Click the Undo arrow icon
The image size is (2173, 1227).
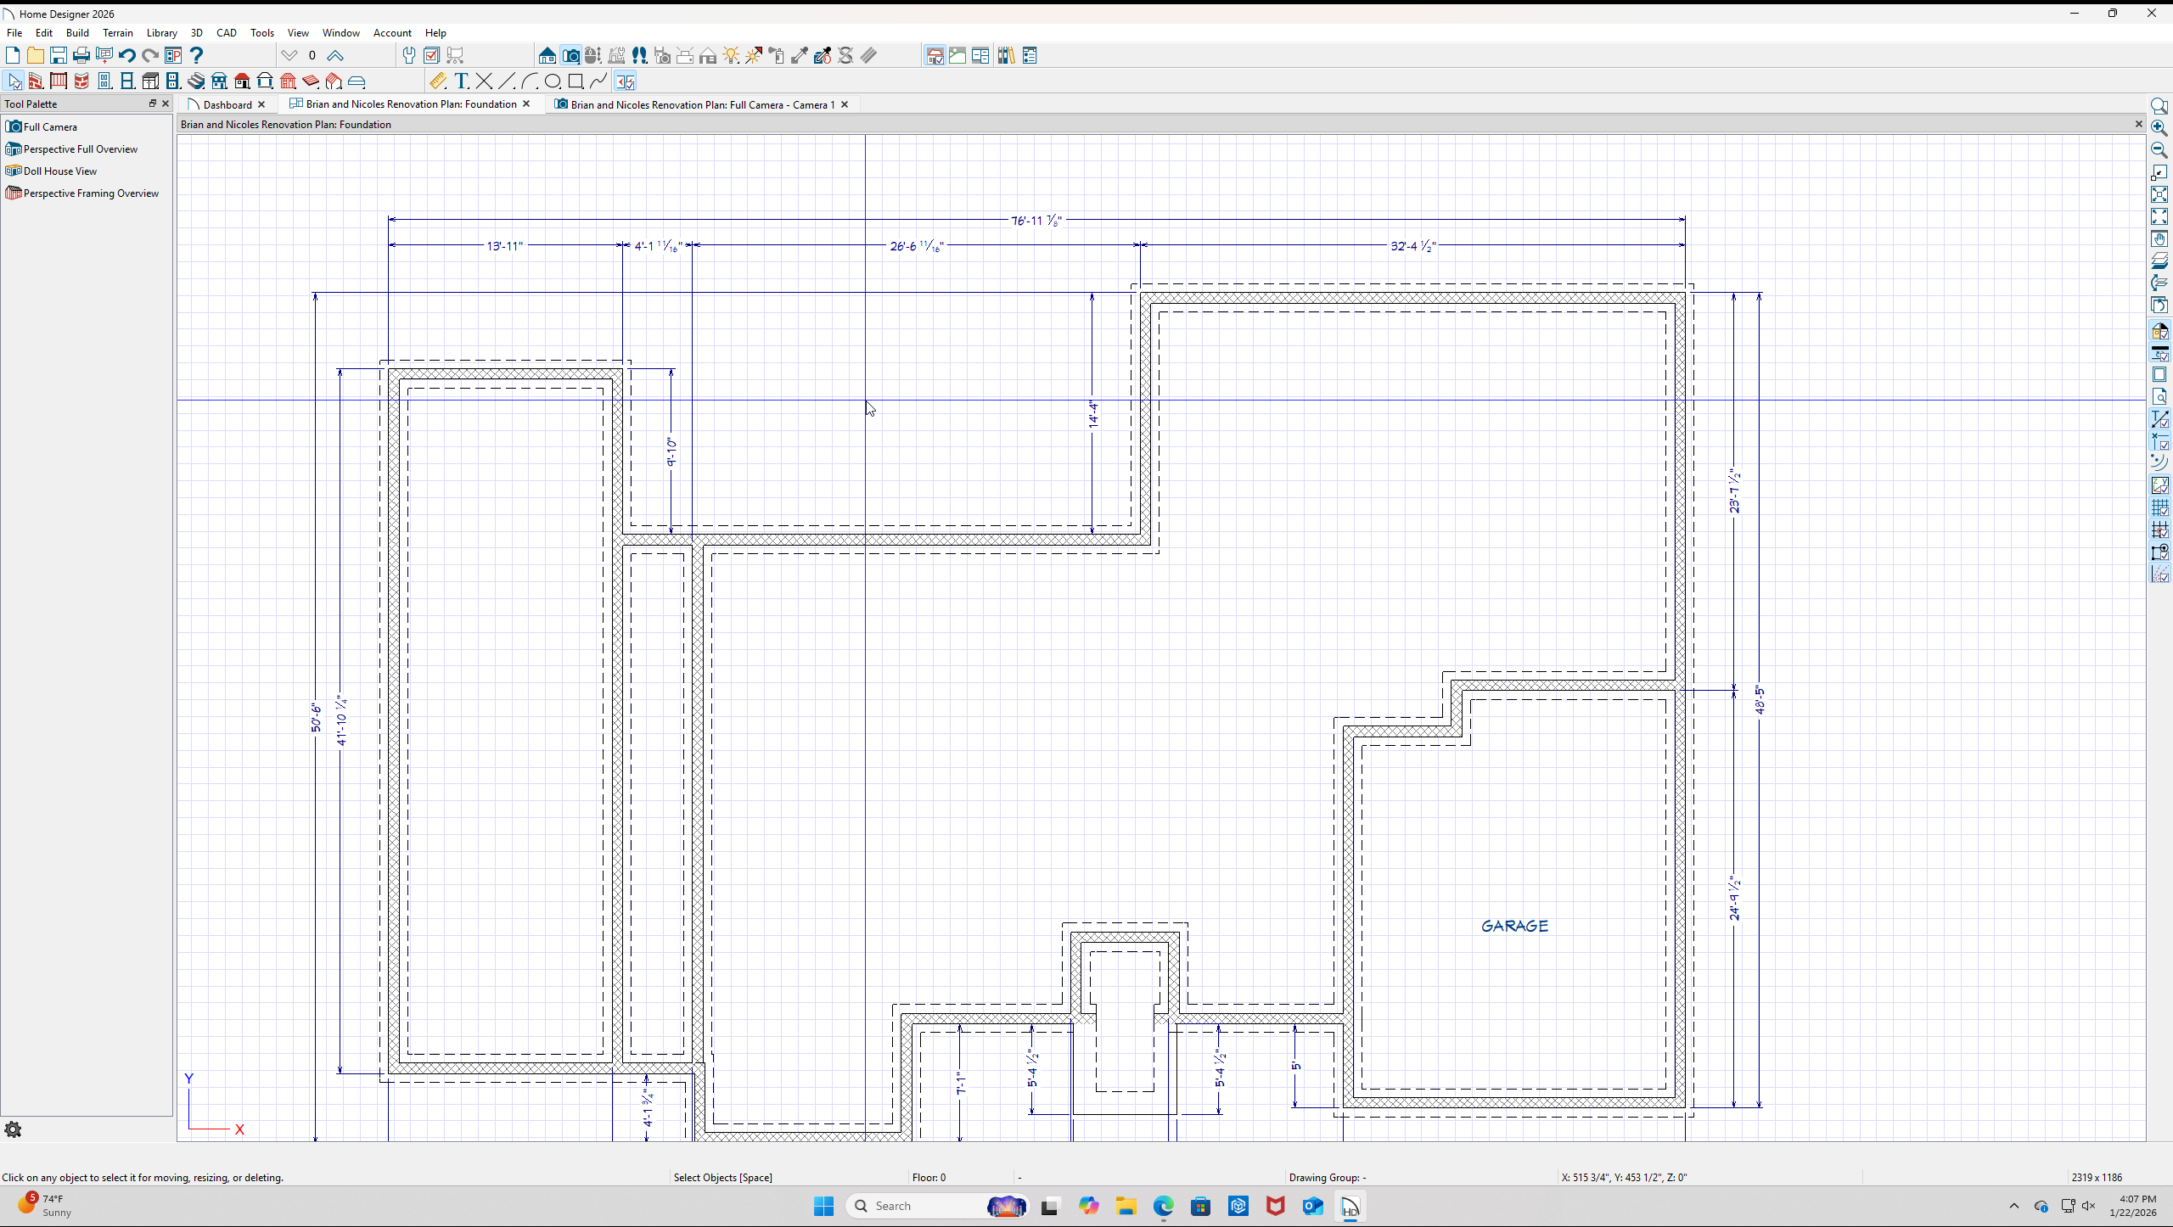point(127,56)
